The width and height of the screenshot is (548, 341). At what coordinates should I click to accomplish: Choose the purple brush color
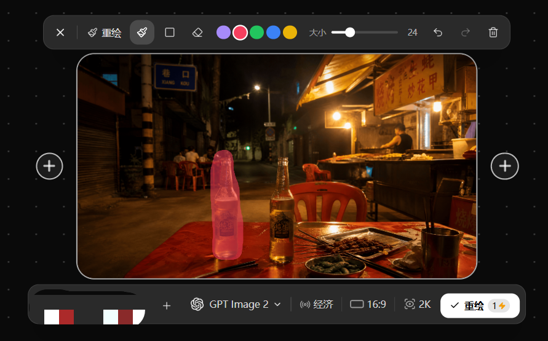pyautogui.click(x=223, y=33)
